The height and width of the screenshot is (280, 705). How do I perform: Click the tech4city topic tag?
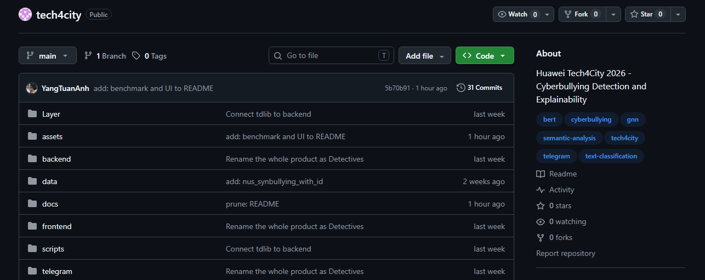(625, 138)
